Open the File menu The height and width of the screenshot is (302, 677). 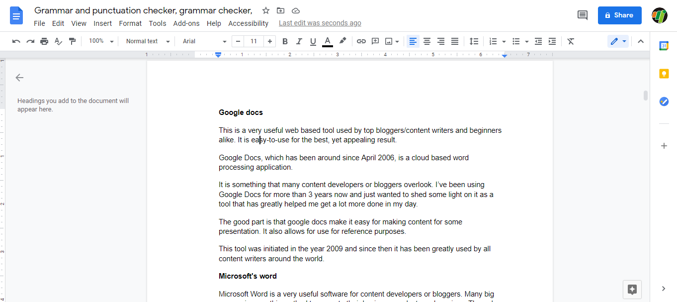(39, 23)
